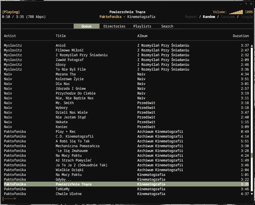Viewport: 255px width, 205px height.
Task: Select the song Anioł
Action: 126,45
